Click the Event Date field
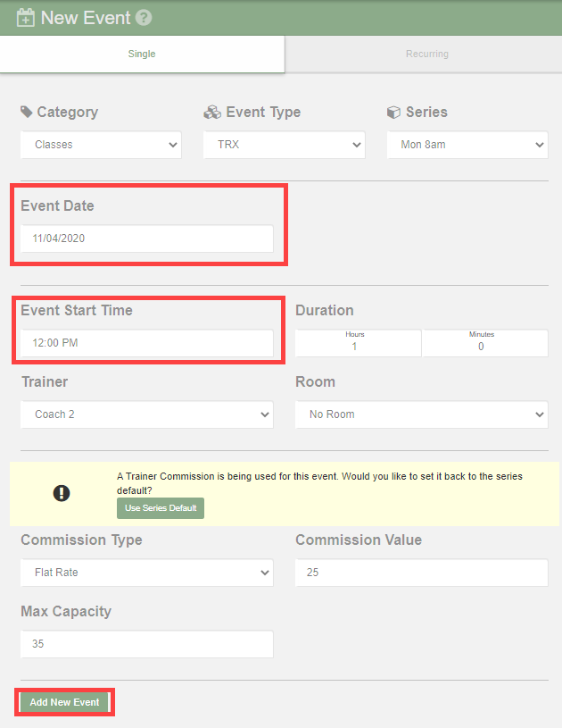This screenshot has height=728, width=562. (147, 238)
